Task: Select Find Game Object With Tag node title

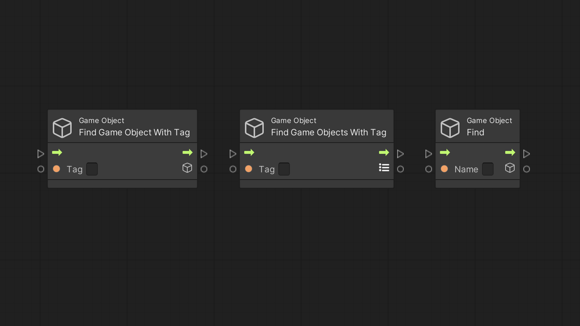Action: (134, 132)
